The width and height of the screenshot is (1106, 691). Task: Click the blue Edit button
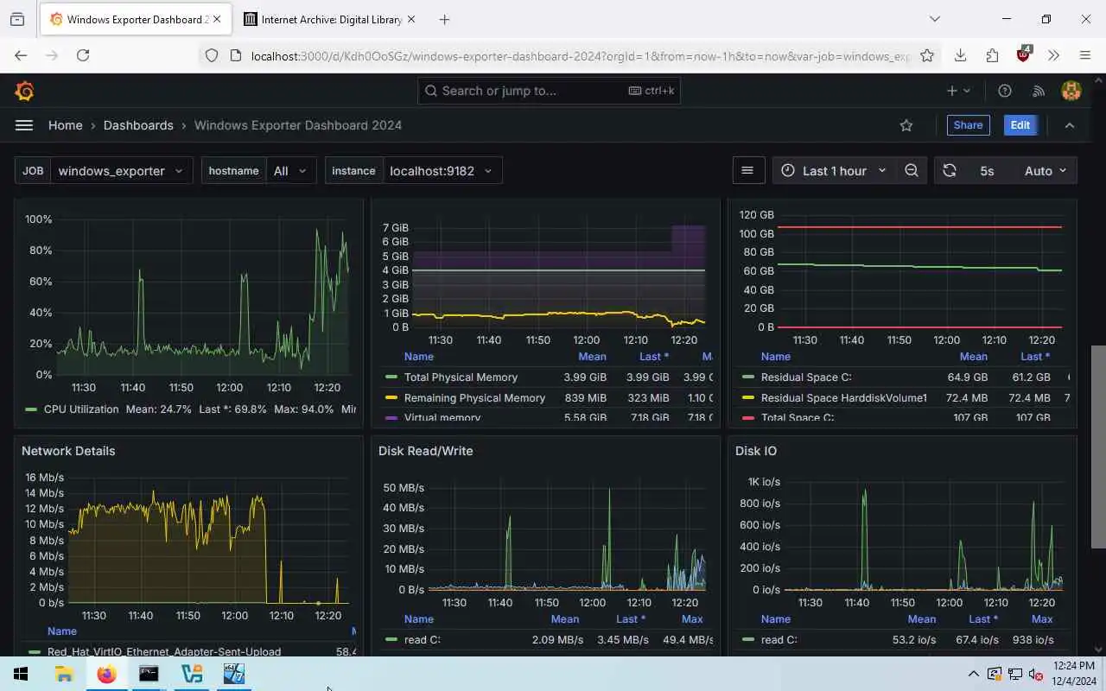click(1020, 125)
